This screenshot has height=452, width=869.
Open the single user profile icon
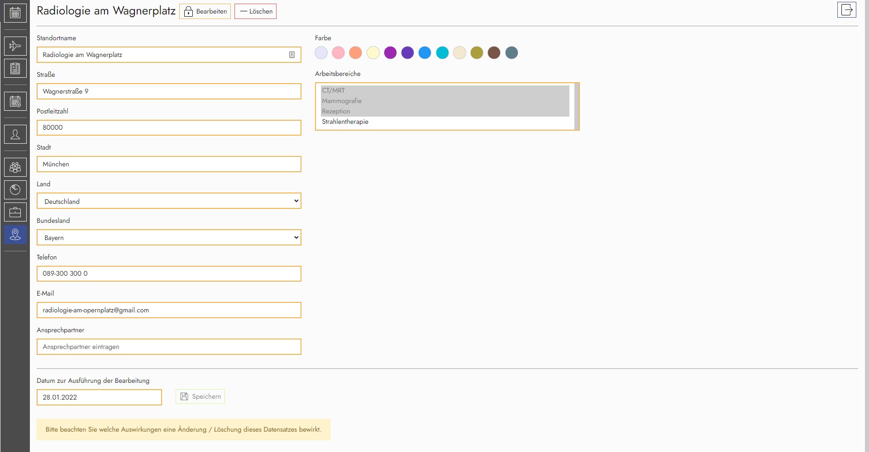(15, 134)
